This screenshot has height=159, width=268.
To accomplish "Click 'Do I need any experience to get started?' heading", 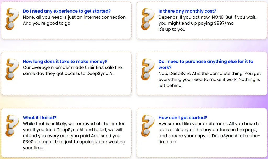I will pos(67,11).
